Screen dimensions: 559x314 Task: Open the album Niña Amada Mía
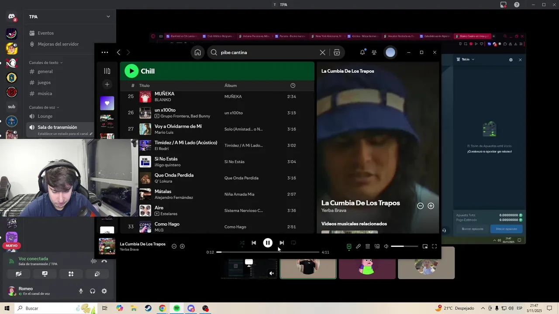tap(239, 194)
